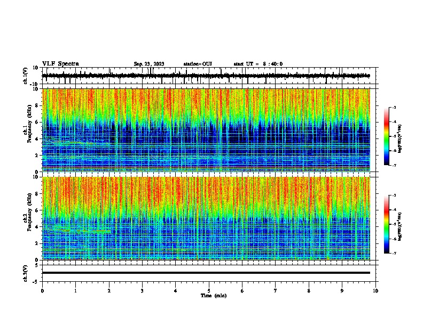Click the 'VLF Spectra' title text
Screen dimensions: 423x326
click(60, 64)
